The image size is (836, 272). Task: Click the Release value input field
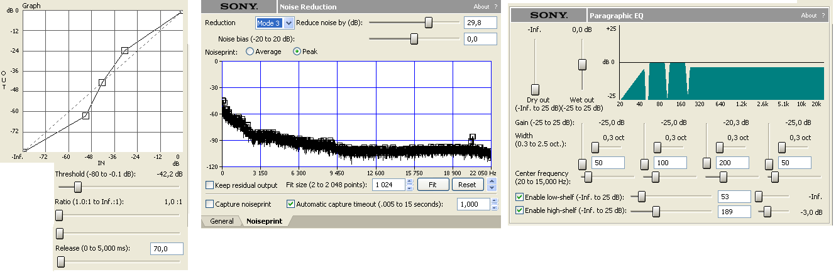[166, 249]
